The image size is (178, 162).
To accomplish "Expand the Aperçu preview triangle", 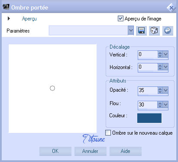I will [9, 19].
